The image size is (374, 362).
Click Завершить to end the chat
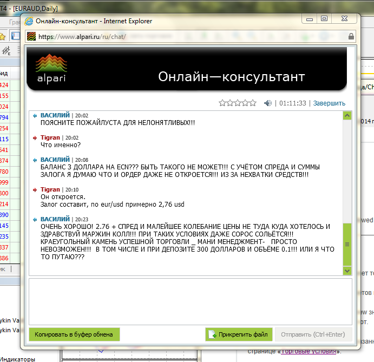(329, 103)
